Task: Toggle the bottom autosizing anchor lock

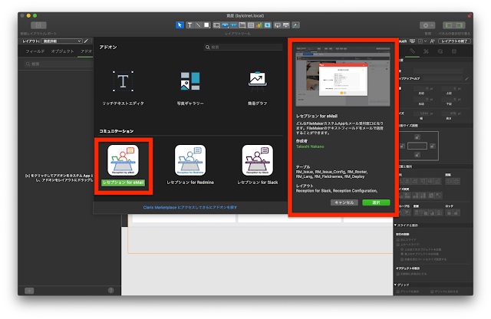Action: coord(417,155)
